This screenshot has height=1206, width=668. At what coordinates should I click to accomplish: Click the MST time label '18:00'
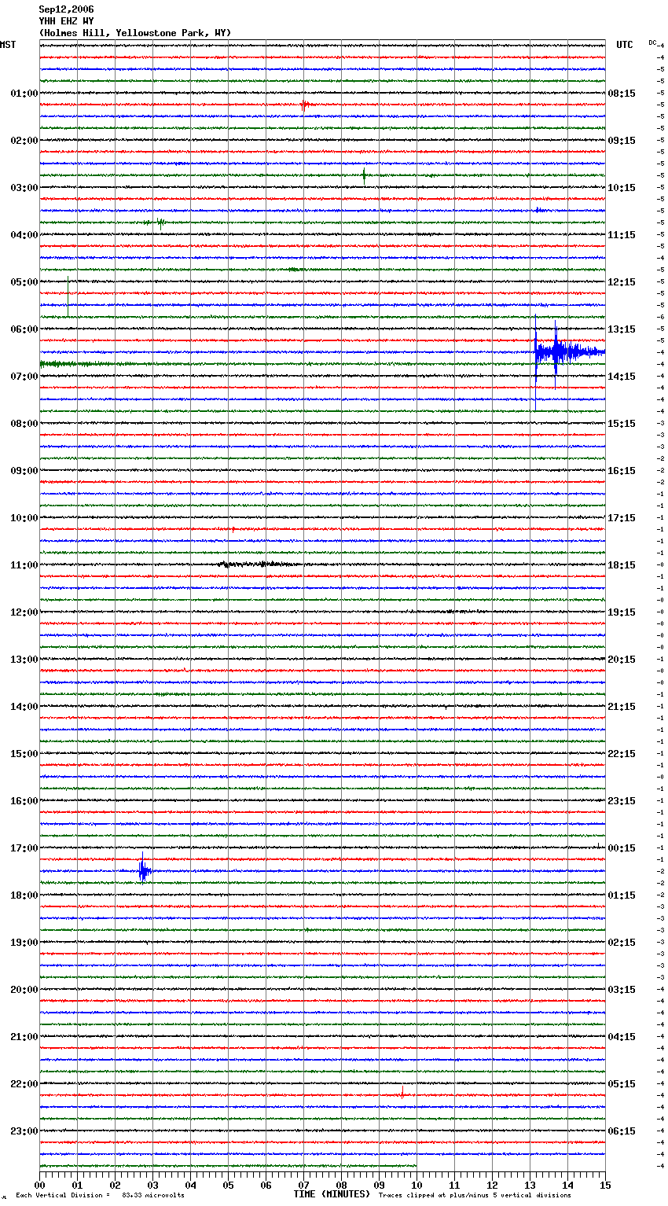[24, 895]
